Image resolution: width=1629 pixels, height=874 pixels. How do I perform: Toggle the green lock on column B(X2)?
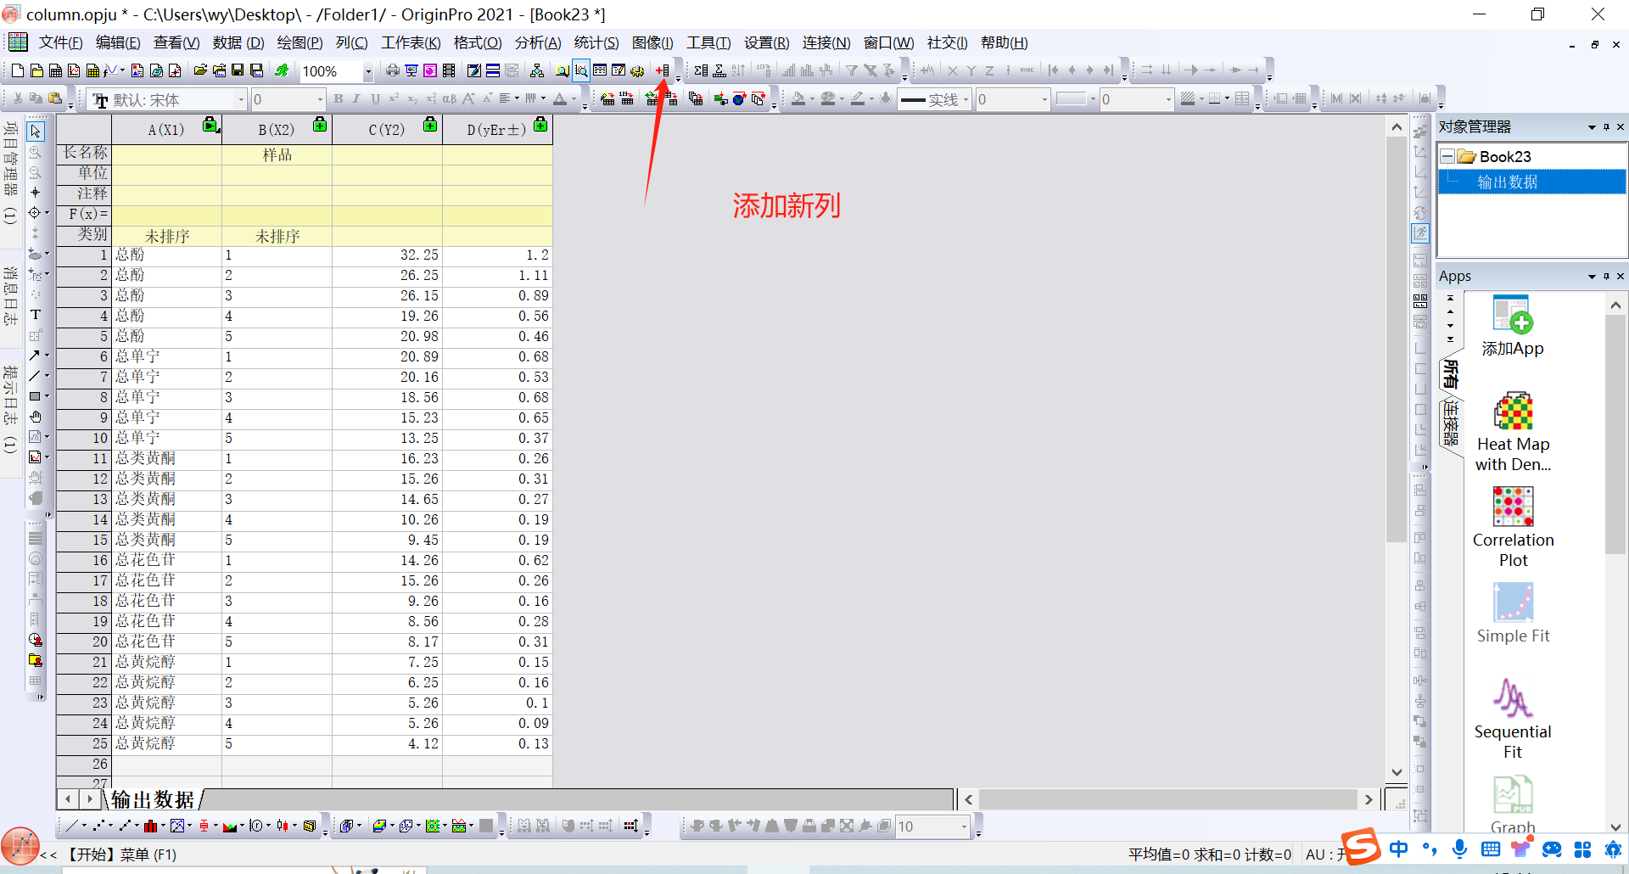pyautogui.click(x=320, y=126)
